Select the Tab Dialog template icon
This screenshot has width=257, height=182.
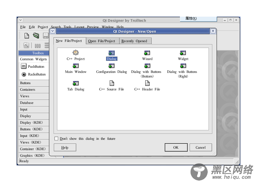tap(76, 83)
